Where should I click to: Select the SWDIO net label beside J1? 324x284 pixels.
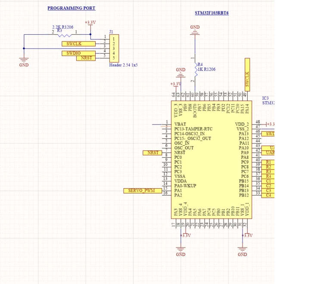78,53
